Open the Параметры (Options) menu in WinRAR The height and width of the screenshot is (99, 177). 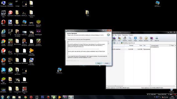125,35
